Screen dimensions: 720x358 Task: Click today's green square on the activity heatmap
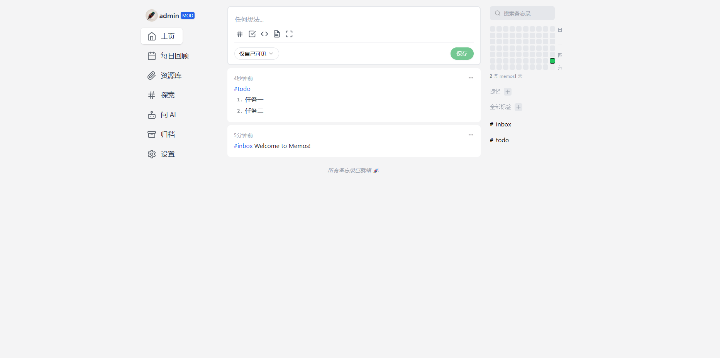552,61
